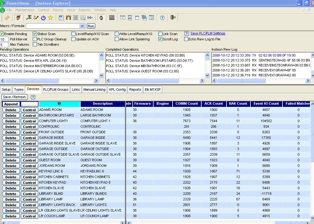Click Save PLC/PLM Settings link

pyautogui.click(x=208, y=33)
